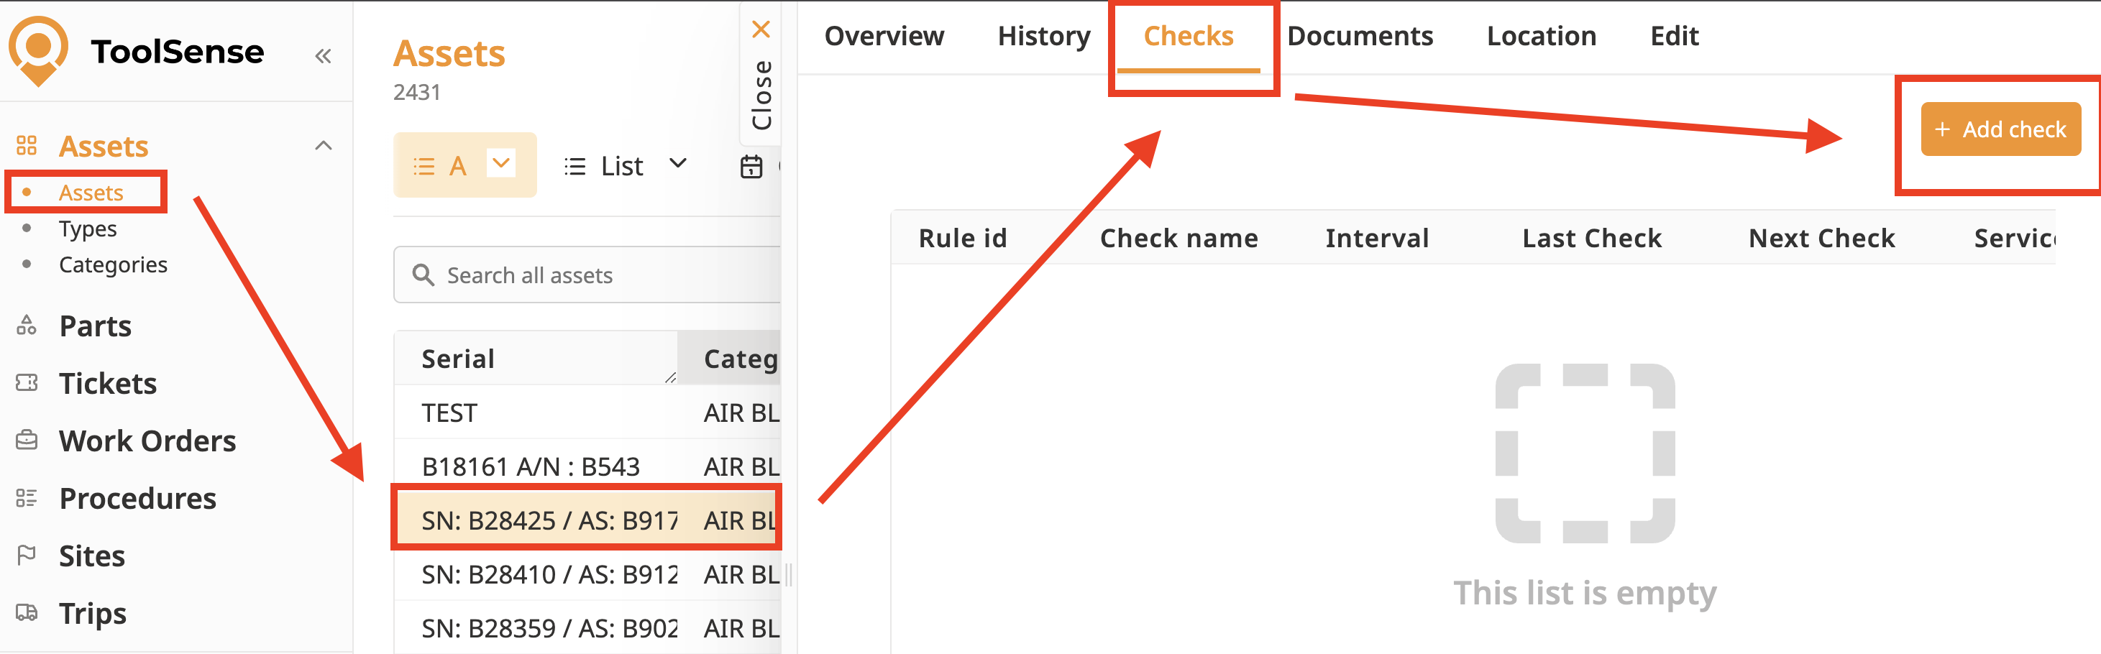The image size is (2101, 654).
Task: Collapse the Assets sidebar section chevron
Action: (324, 146)
